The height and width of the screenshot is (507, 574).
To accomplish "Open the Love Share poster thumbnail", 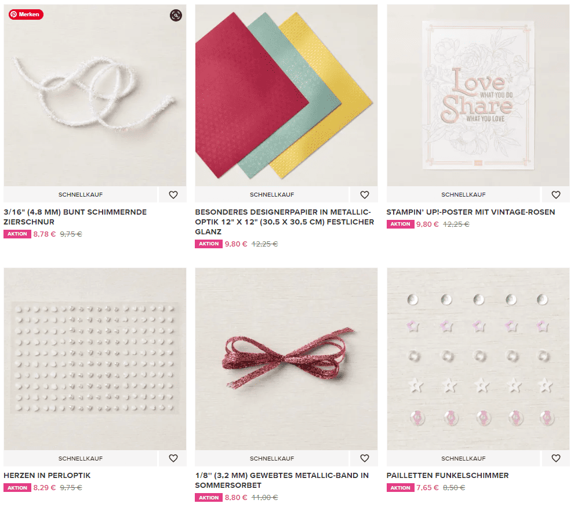I will click(x=478, y=95).
